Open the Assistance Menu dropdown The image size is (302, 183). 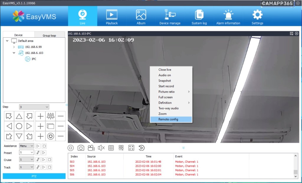tap(27, 146)
